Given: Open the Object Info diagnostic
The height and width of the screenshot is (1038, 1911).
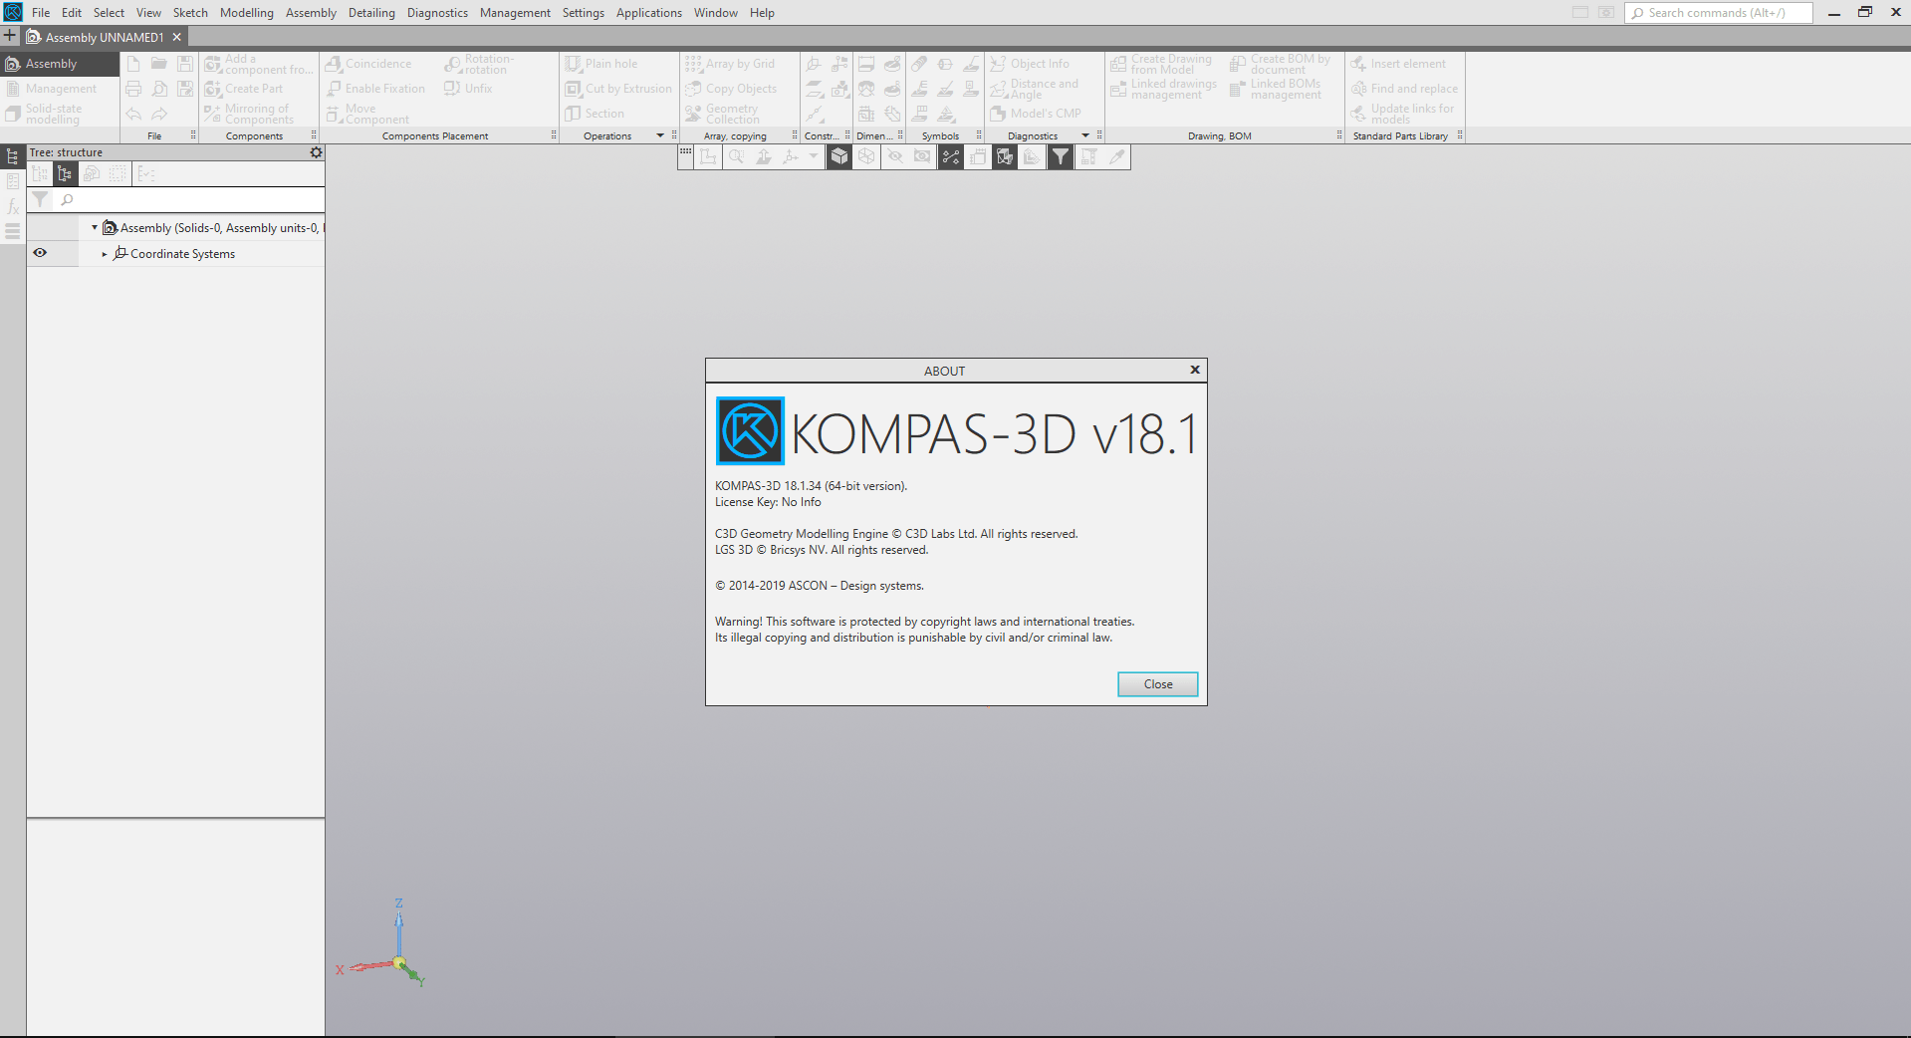Looking at the screenshot, I should coord(1030,64).
